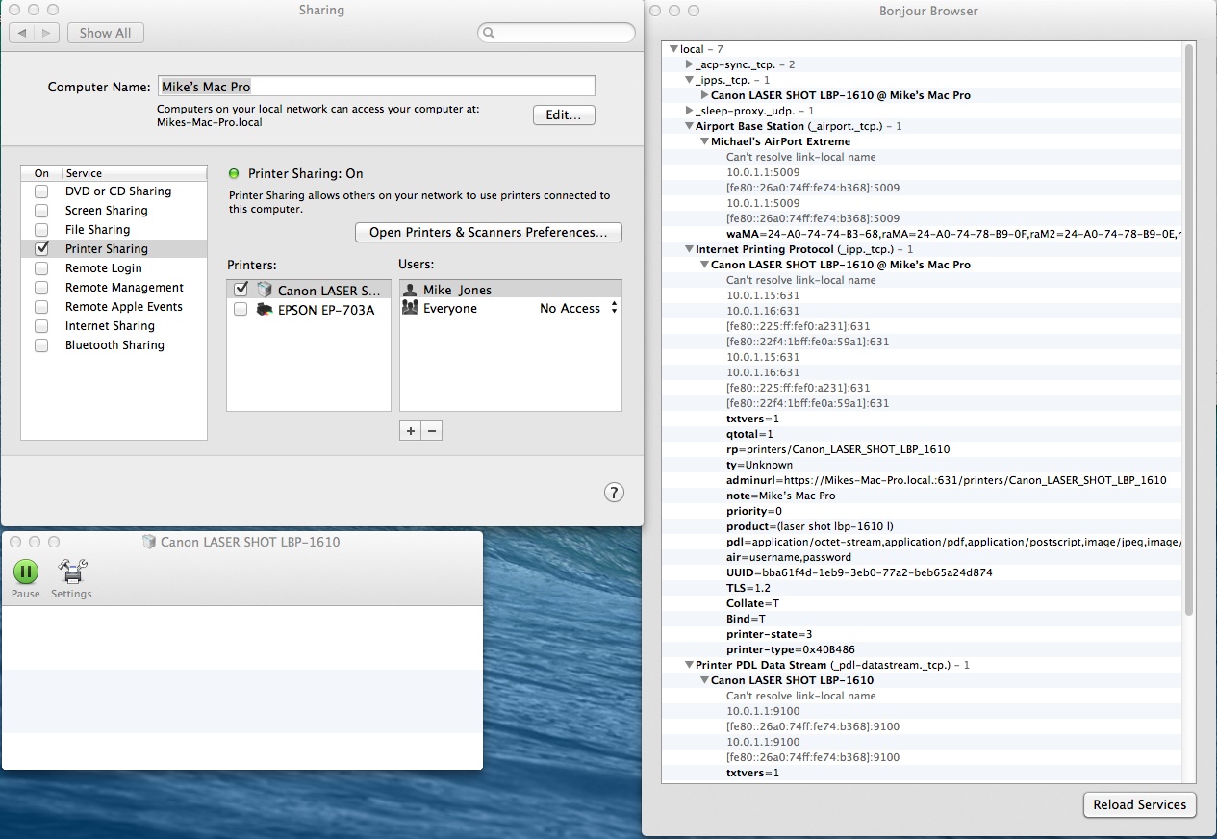Click the Show All button
Image resolution: width=1217 pixels, height=839 pixels.
[x=106, y=33]
